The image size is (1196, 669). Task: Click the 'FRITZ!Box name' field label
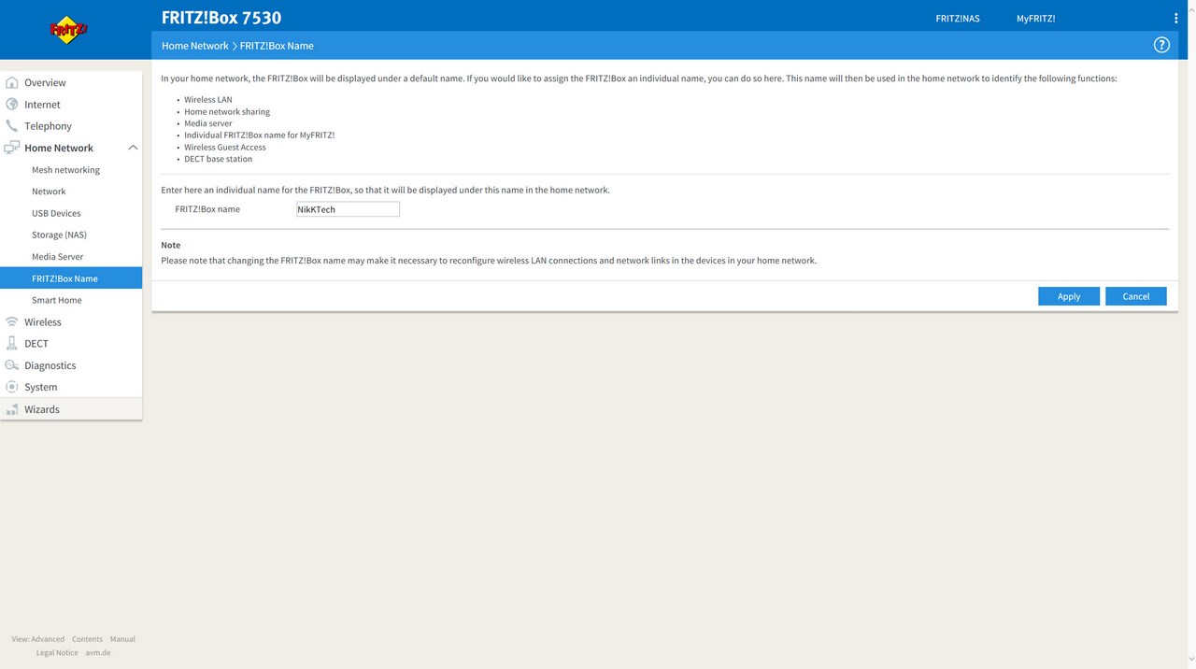point(207,209)
